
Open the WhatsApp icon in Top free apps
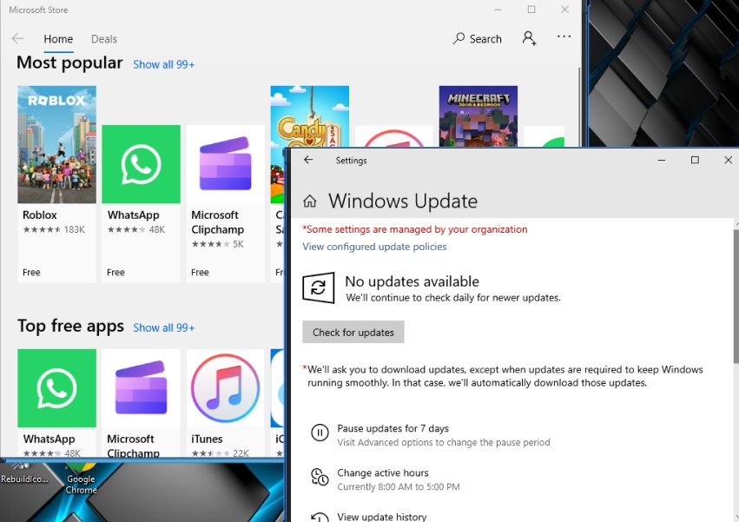(56, 388)
